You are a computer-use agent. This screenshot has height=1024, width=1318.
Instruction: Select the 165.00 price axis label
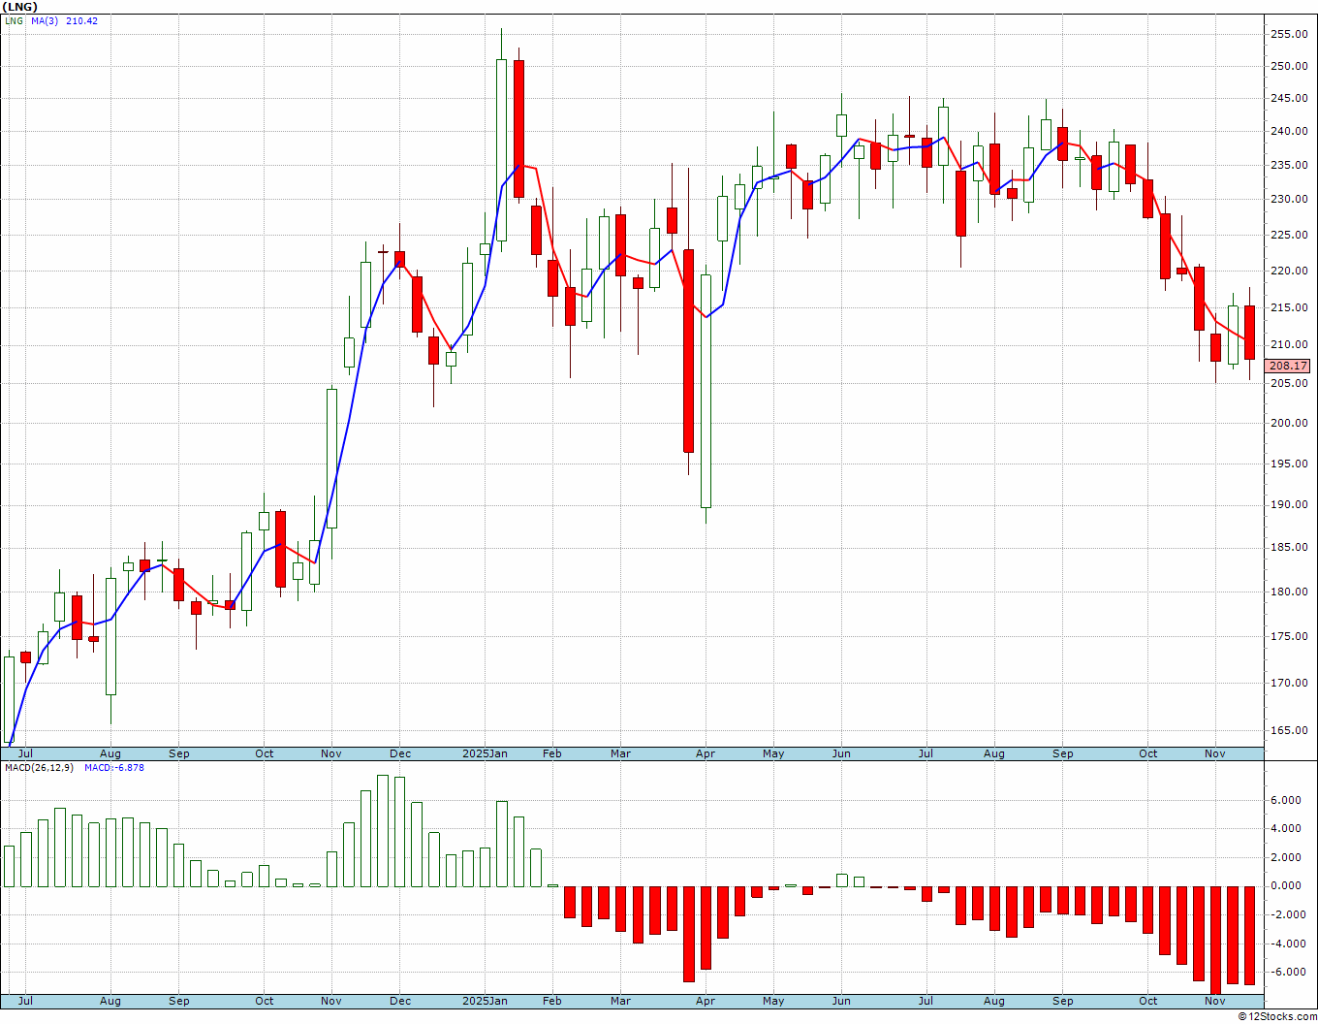(x=1288, y=730)
